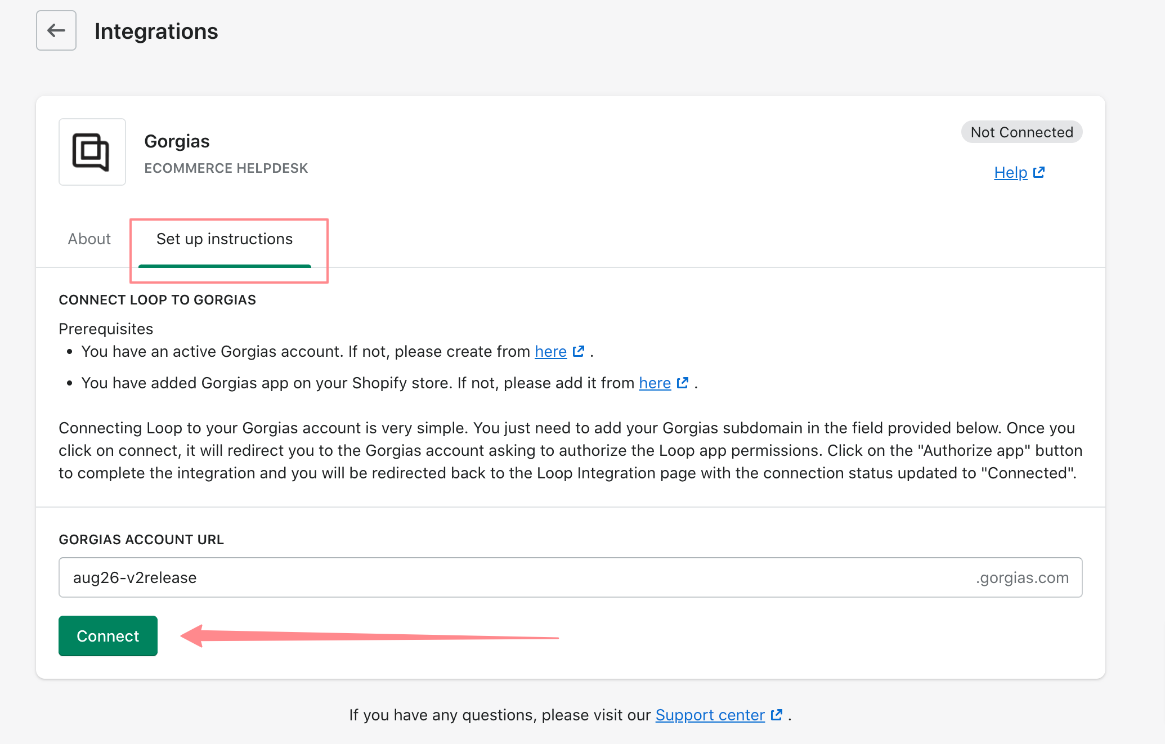Select the Set up instructions tab
Image resolution: width=1165 pixels, height=744 pixels.
(225, 239)
